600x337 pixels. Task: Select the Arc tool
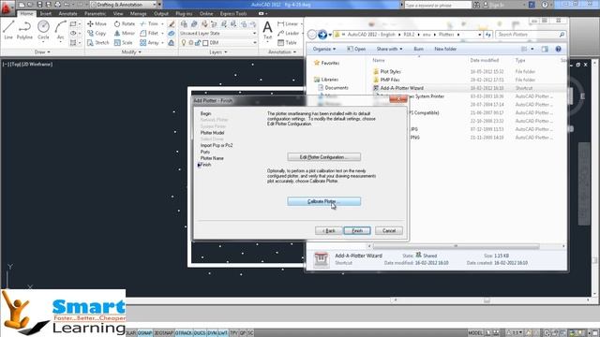(x=60, y=30)
